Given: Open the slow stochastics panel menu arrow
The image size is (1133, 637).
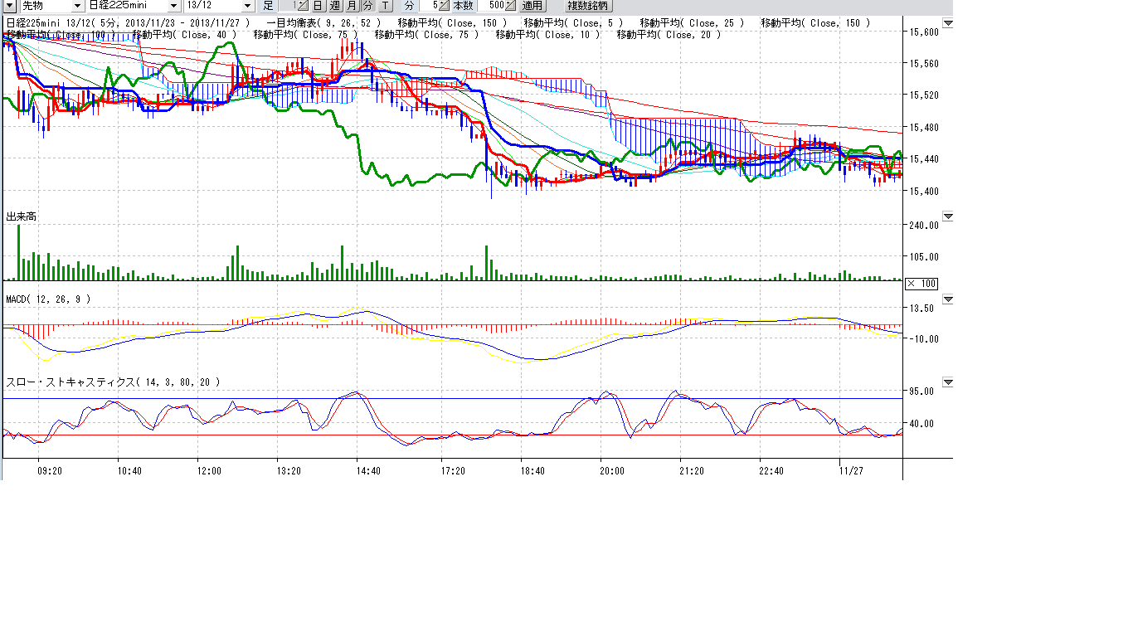Looking at the screenshot, I should click(x=948, y=382).
